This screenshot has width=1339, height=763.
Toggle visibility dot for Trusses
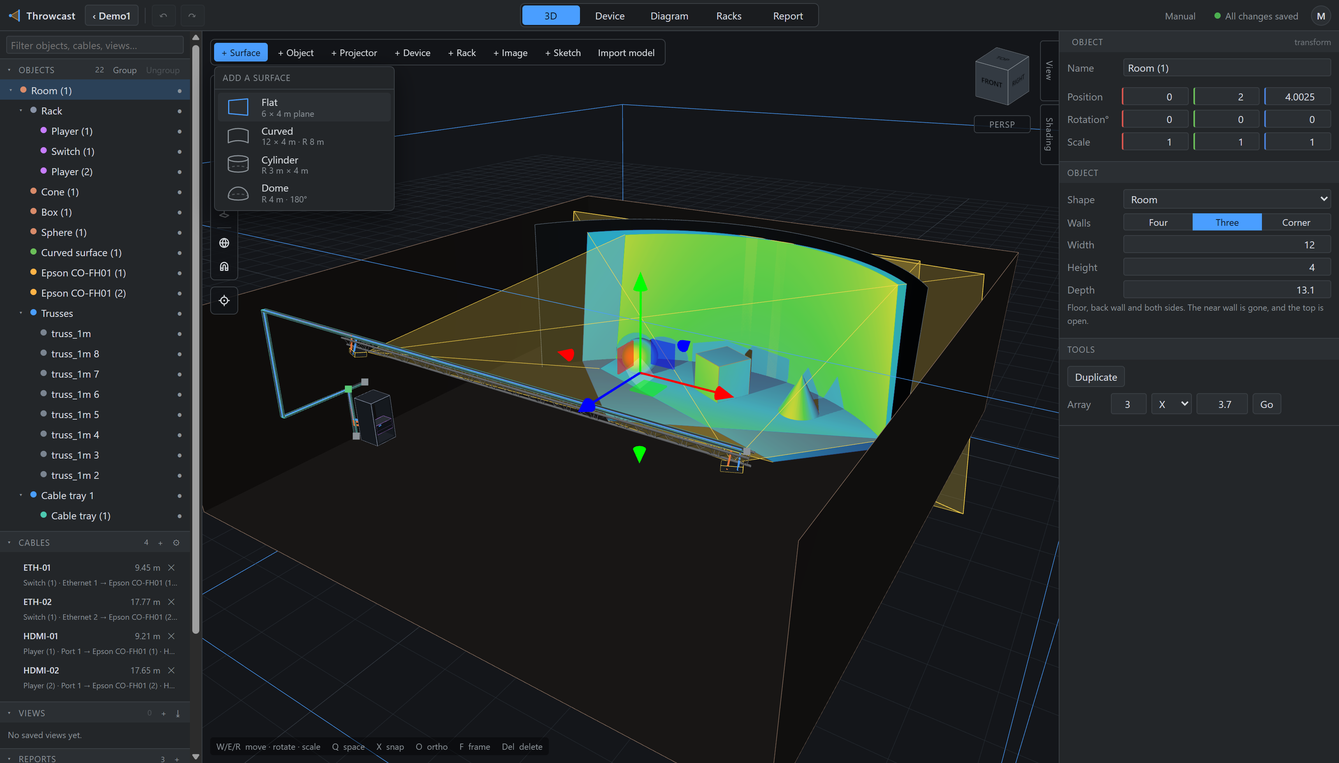(x=180, y=313)
